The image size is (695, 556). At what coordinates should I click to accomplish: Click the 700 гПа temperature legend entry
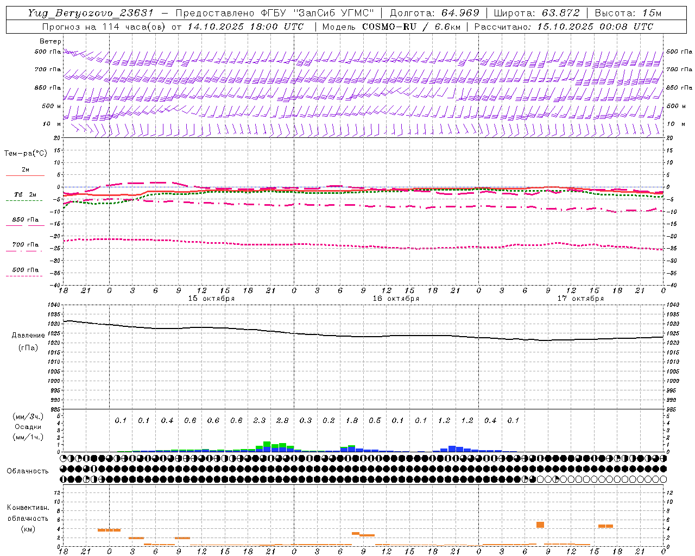click(26, 245)
